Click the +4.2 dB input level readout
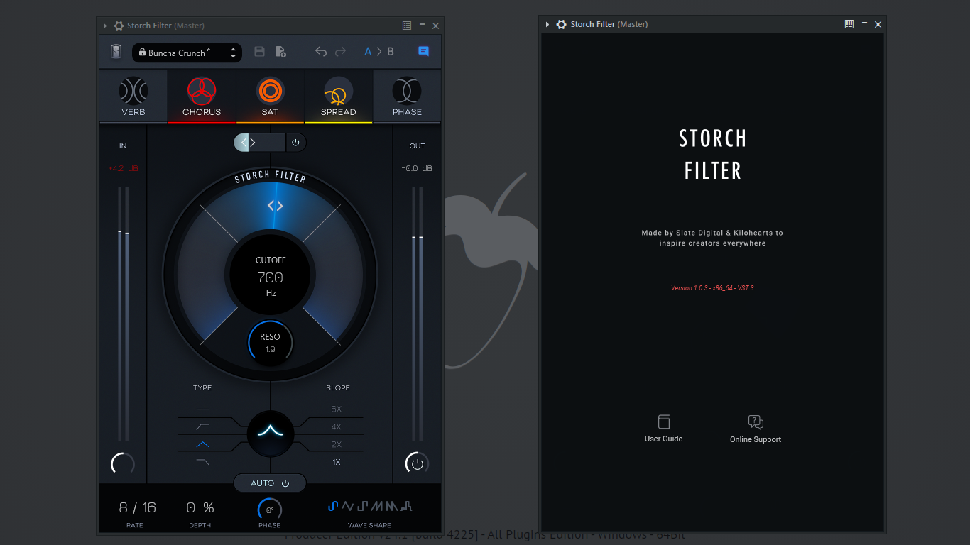The image size is (970, 545). click(124, 169)
